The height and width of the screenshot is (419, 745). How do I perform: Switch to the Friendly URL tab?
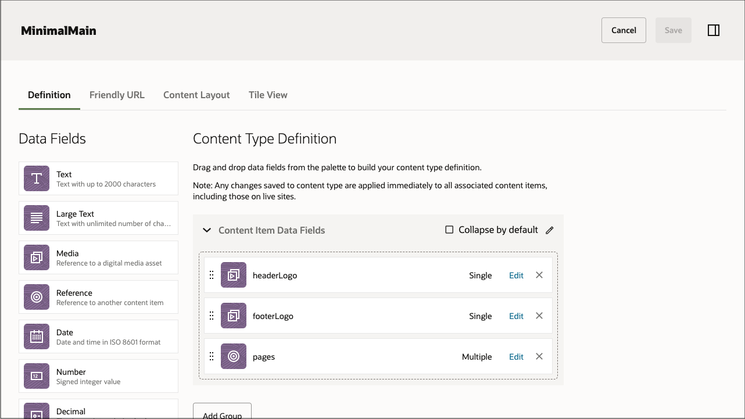pyautogui.click(x=117, y=95)
